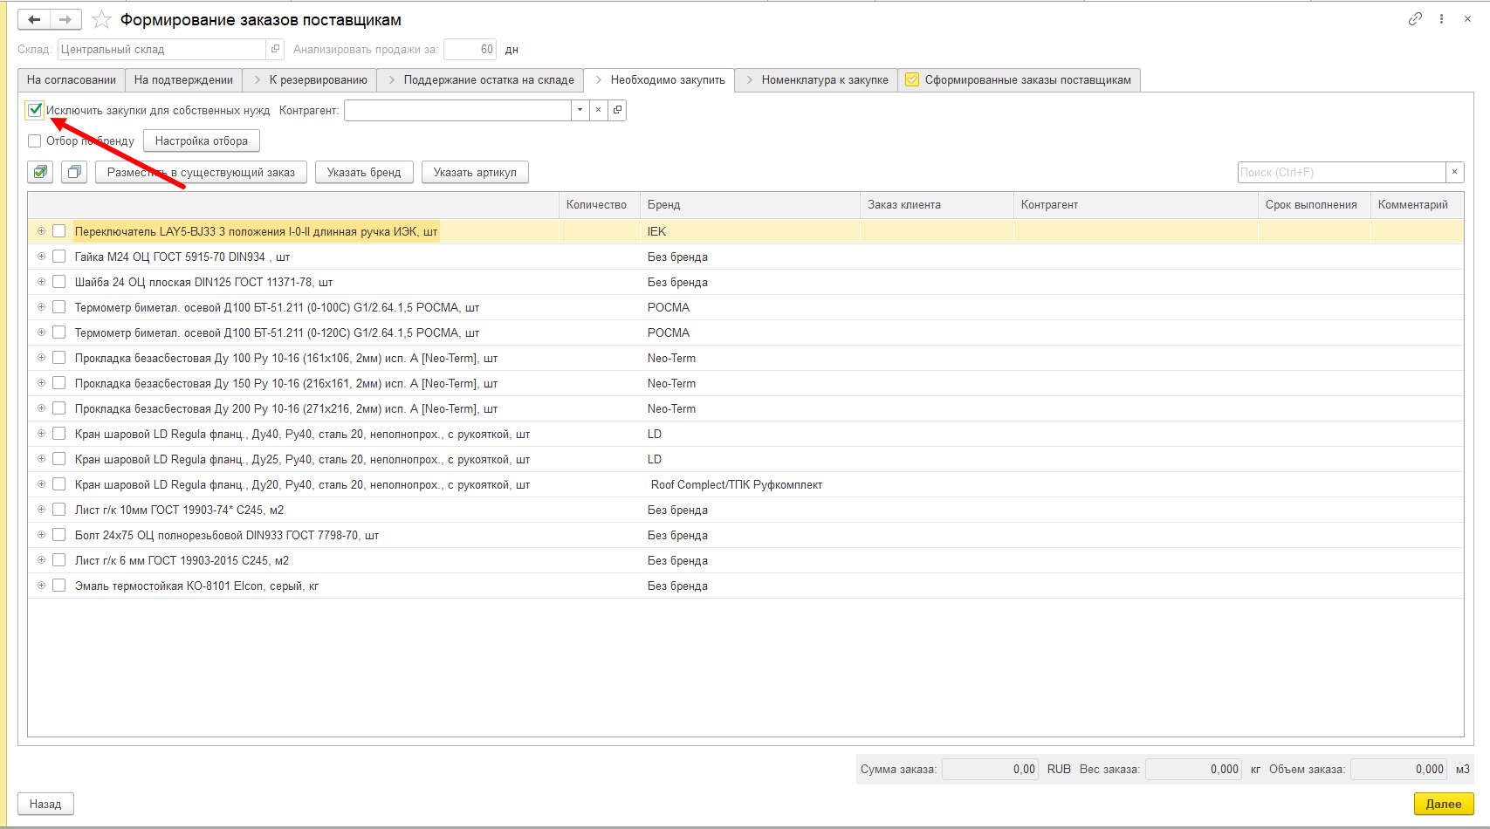Expand the Термометр (0-100С) row
This screenshot has height=829, width=1490.
point(41,307)
